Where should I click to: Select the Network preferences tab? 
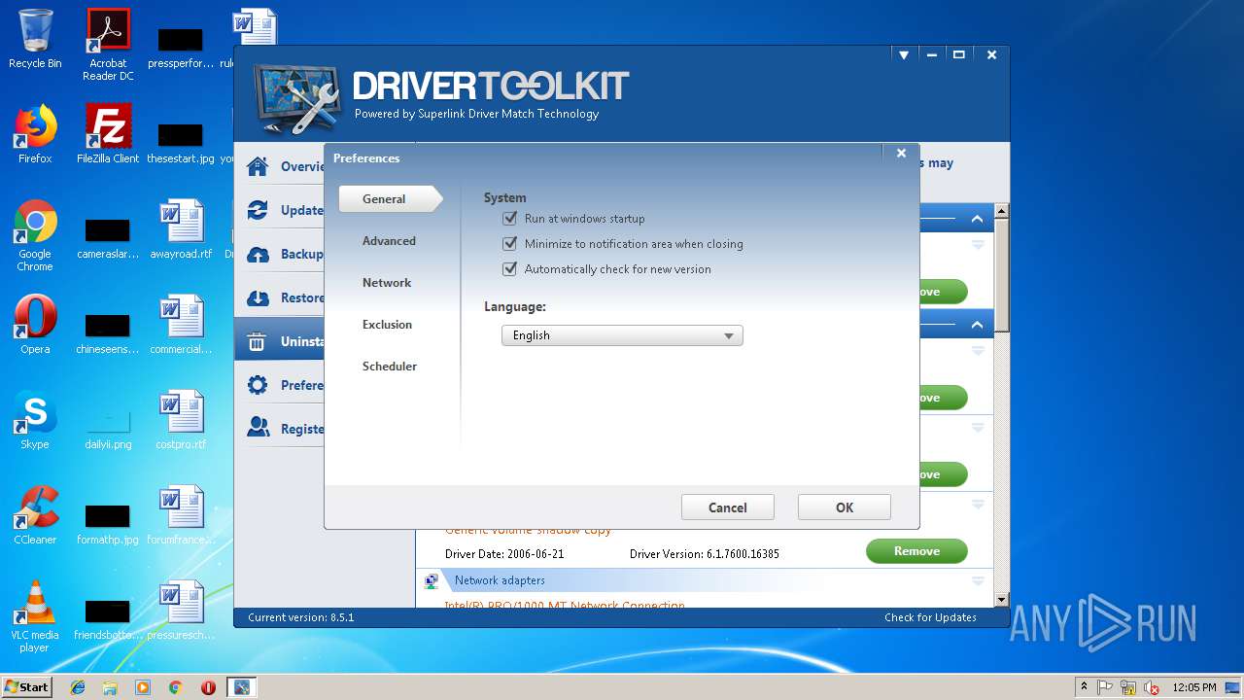387,283
